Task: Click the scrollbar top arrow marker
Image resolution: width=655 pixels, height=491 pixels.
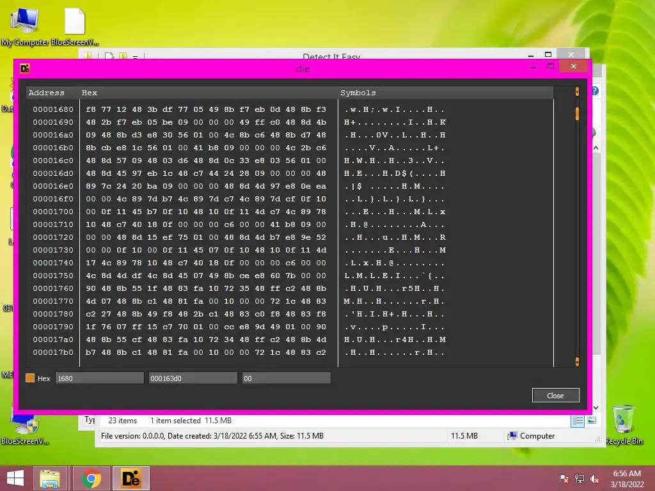Action: coord(578,91)
